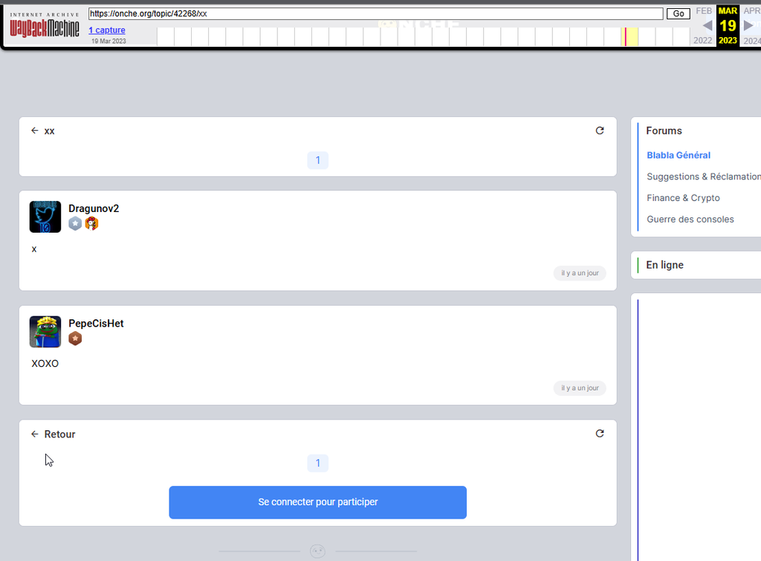
Task: Click the xx topic title
Action: click(x=50, y=131)
